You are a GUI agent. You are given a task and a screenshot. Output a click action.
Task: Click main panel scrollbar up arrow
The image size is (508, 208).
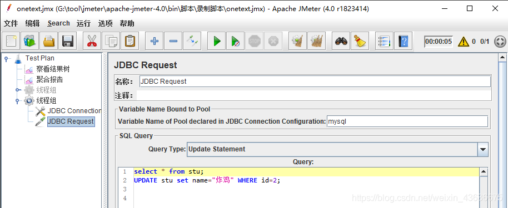coord(502,58)
